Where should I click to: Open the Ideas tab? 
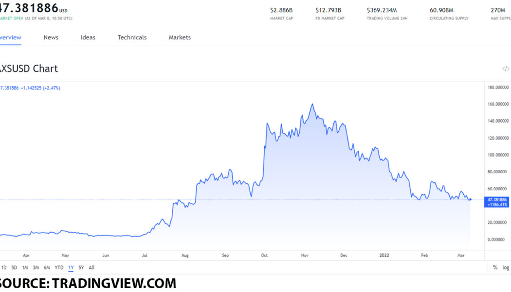pos(88,37)
